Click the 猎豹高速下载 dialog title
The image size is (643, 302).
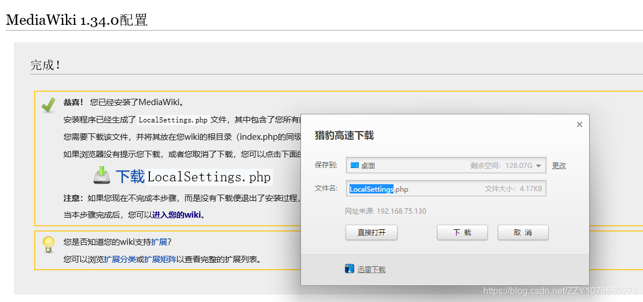tap(344, 136)
